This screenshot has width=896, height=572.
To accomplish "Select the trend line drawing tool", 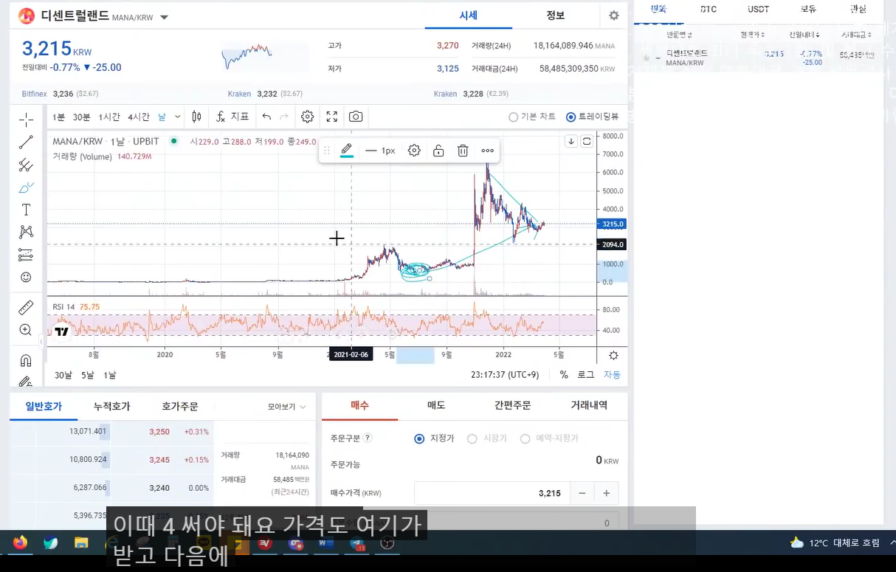I will 26,142.
